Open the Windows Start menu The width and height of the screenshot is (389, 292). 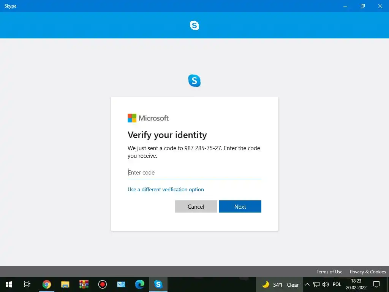(x=9, y=284)
